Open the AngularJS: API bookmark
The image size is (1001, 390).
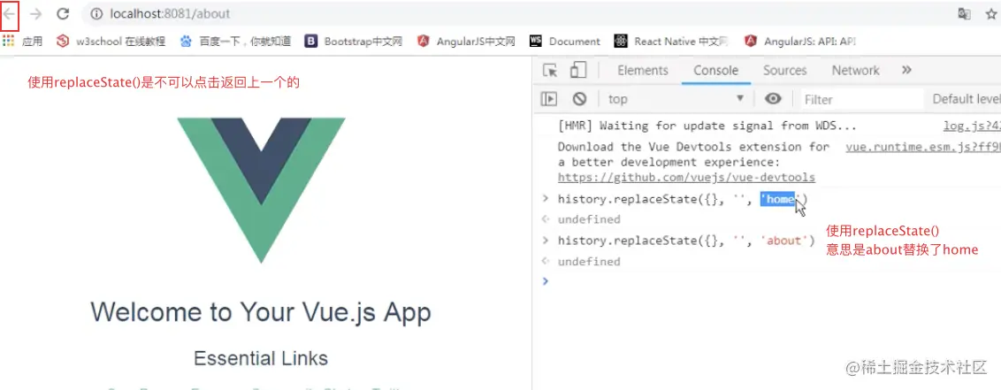pyautogui.click(x=800, y=42)
